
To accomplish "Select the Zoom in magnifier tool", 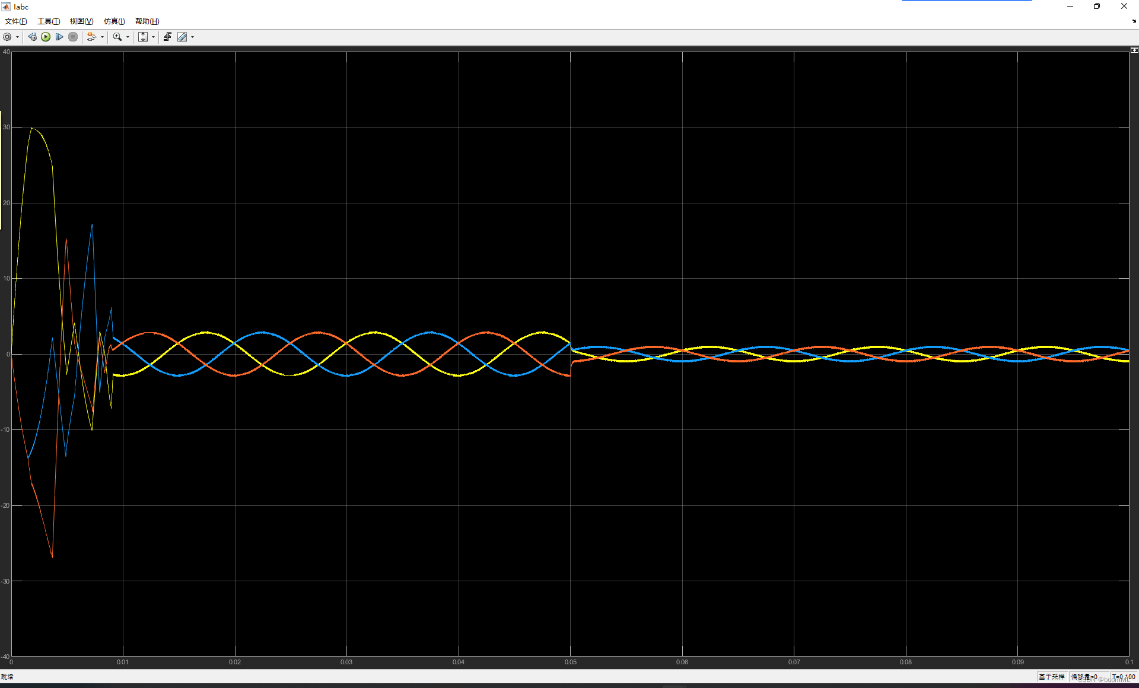I will (x=117, y=37).
